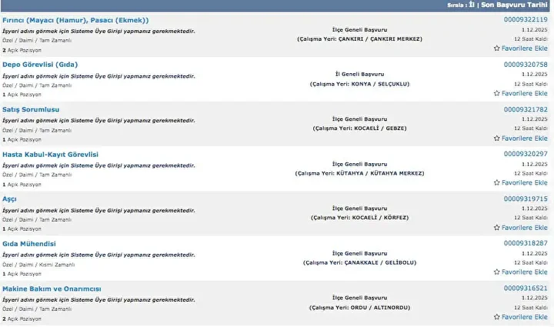View Makine Bakım ve Onarımcısı posting

click(52, 289)
